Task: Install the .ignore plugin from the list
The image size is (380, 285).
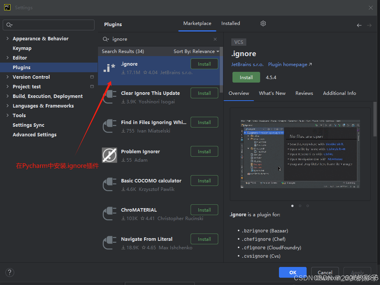Action: 204,64
